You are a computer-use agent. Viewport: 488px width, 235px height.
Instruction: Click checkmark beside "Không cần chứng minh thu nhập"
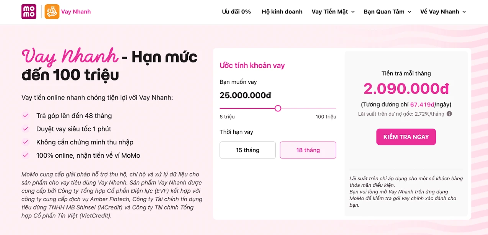[26, 142]
